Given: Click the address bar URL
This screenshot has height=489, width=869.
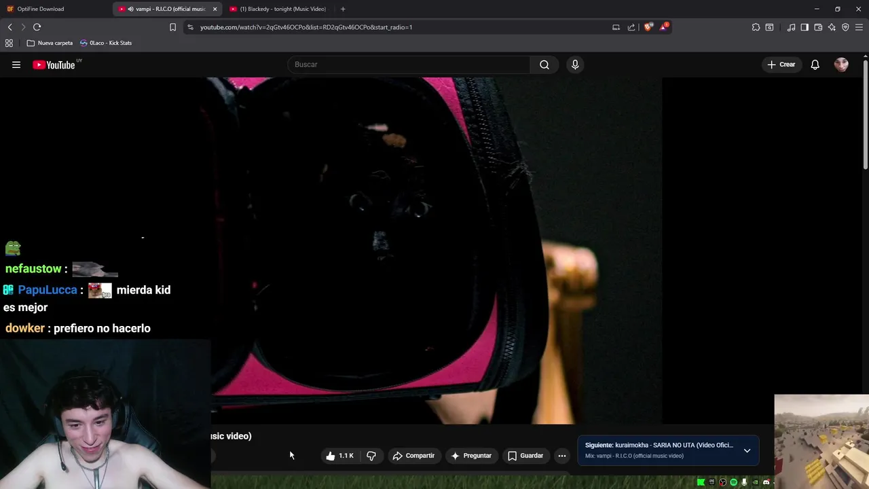Looking at the screenshot, I should click(x=306, y=27).
